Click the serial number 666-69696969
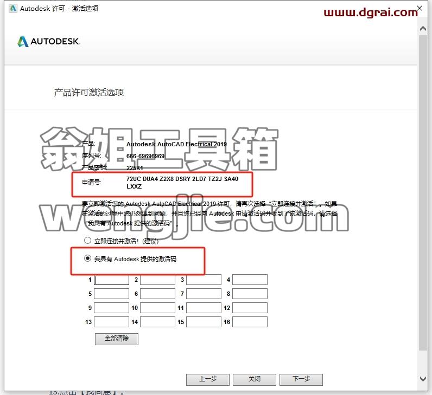The height and width of the screenshot is (395, 432). pos(145,156)
